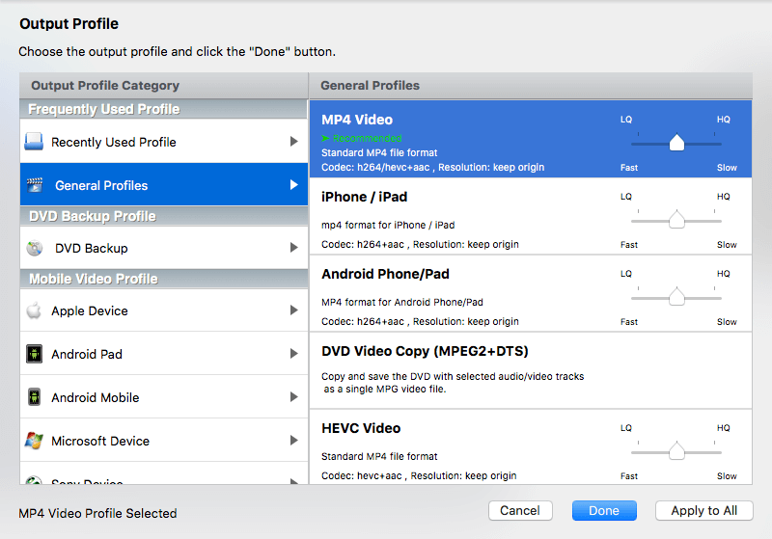The height and width of the screenshot is (539, 772).
Task: Click the DVD Backup disc icon
Action: coord(35,248)
